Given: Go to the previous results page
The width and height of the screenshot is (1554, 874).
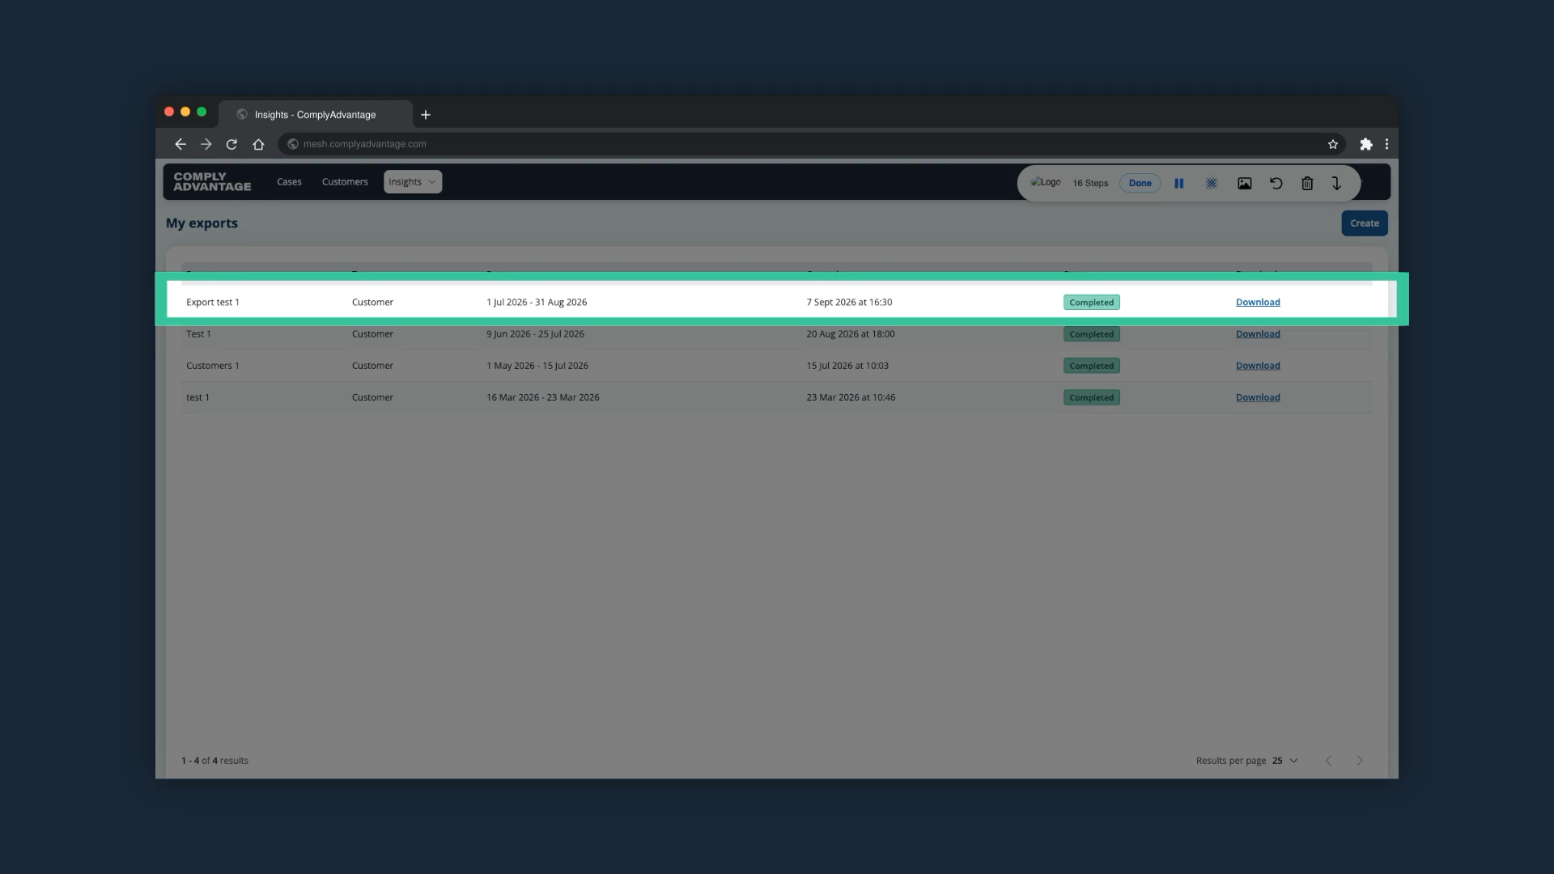Looking at the screenshot, I should (1328, 761).
